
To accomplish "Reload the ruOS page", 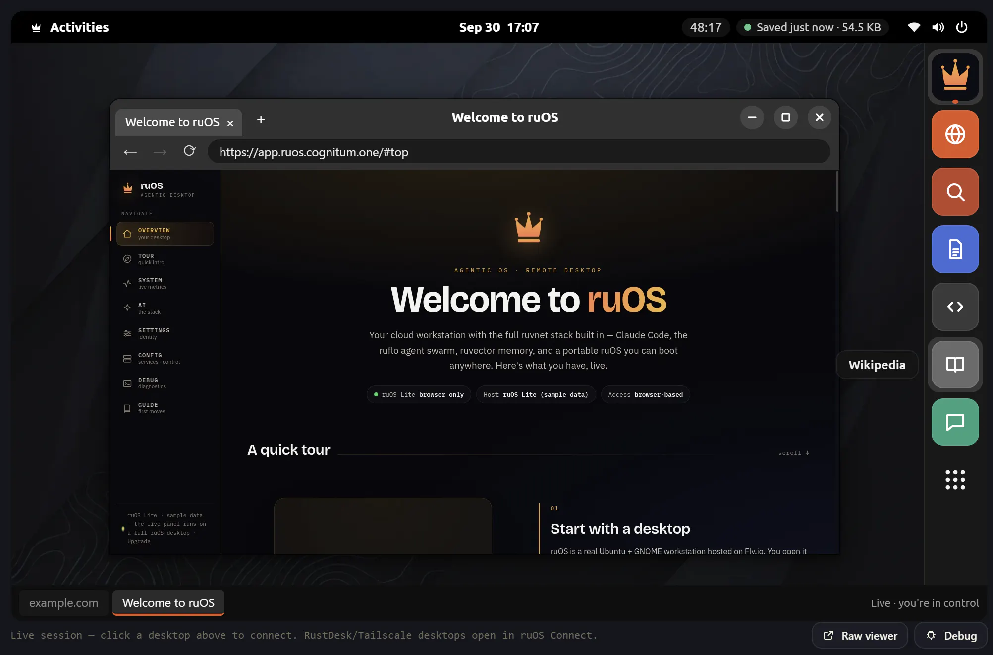I will click(x=189, y=151).
